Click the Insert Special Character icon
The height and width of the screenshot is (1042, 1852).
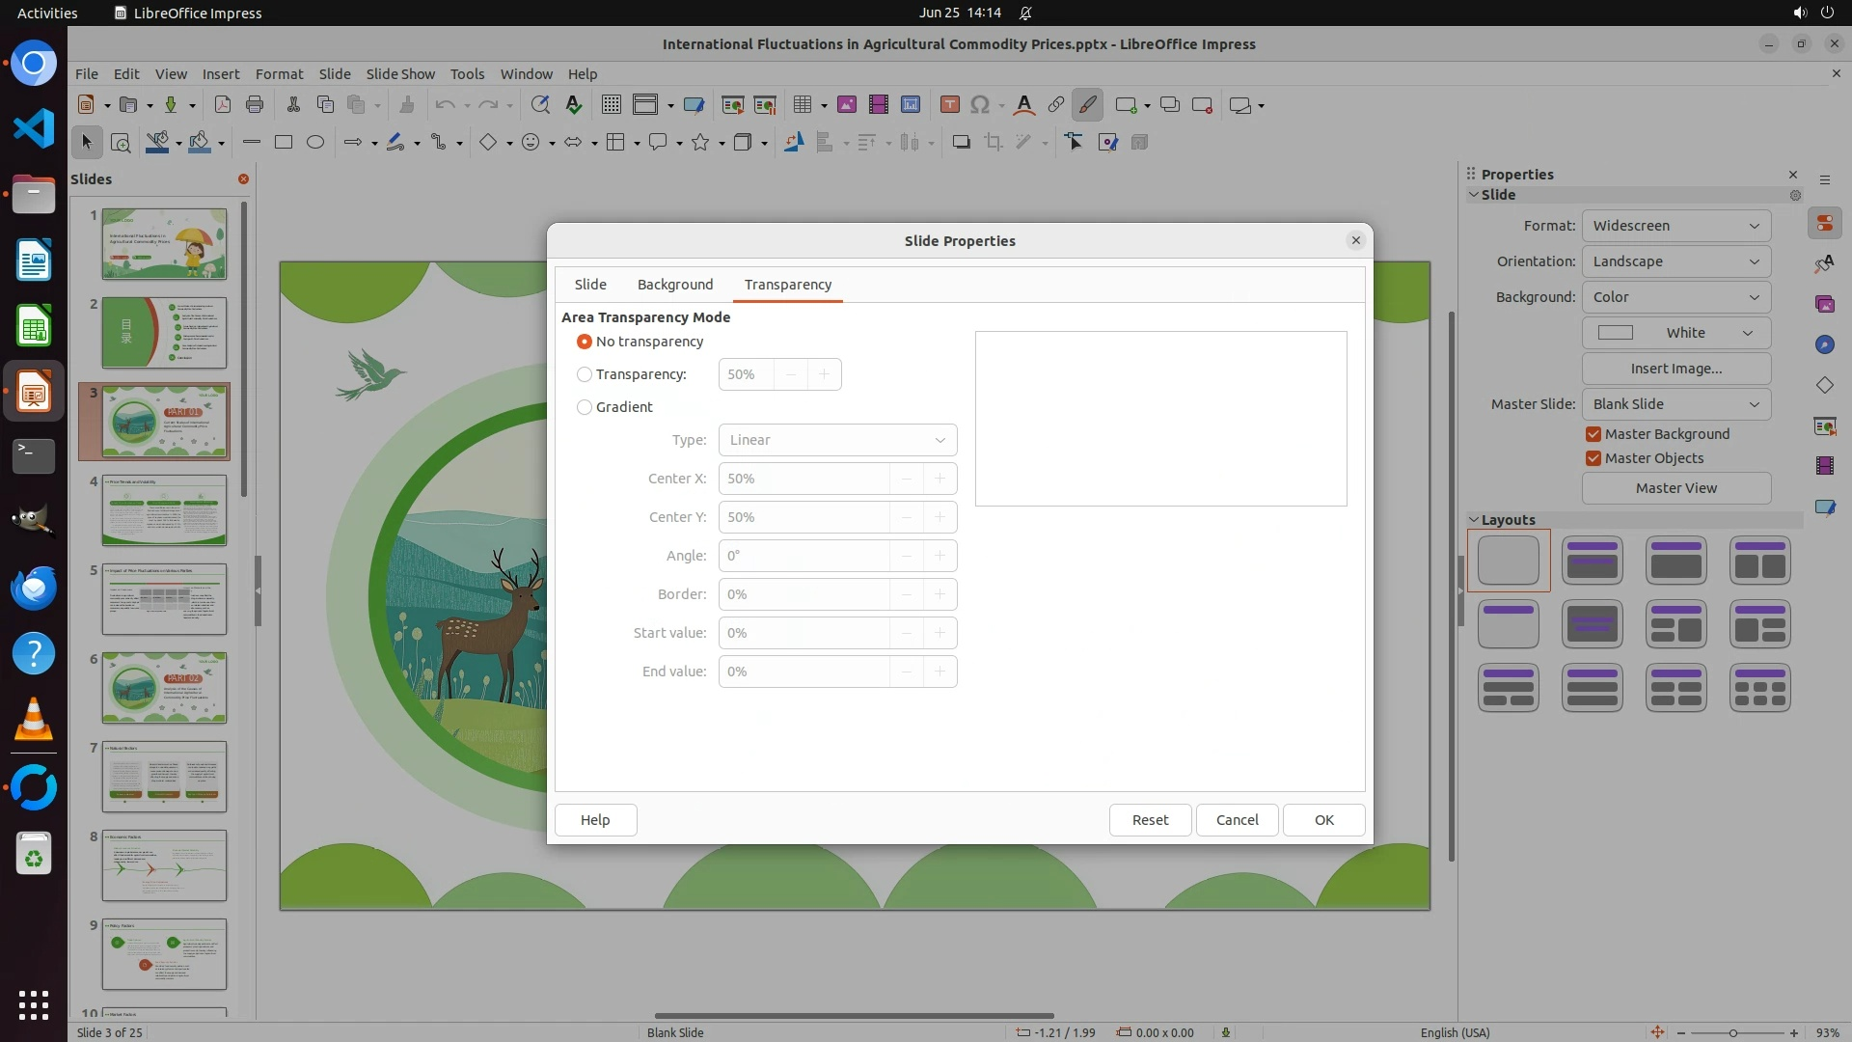[980, 105]
